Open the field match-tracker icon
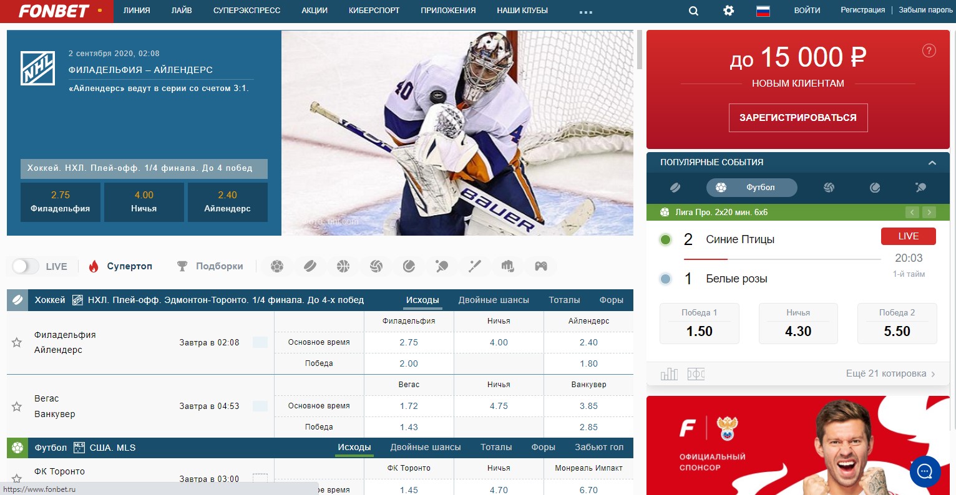The width and height of the screenshot is (956, 495). coord(696,373)
